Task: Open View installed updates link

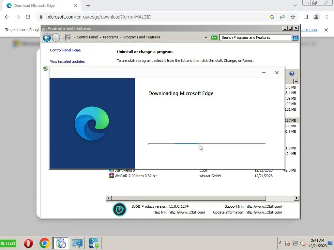Action: coord(67,62)
